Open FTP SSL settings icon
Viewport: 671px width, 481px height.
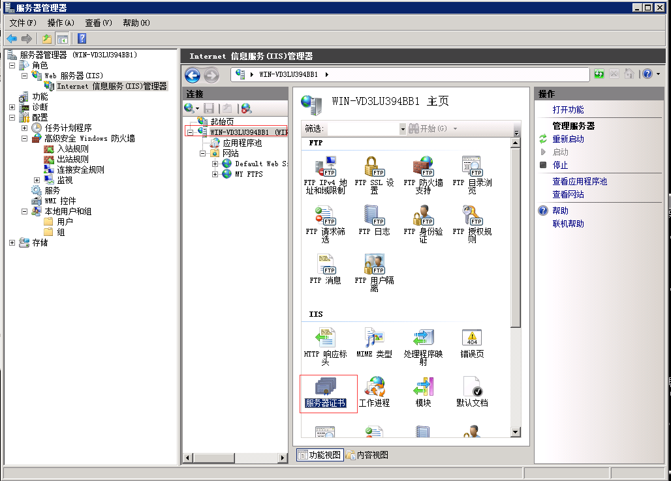pos(374,175)
